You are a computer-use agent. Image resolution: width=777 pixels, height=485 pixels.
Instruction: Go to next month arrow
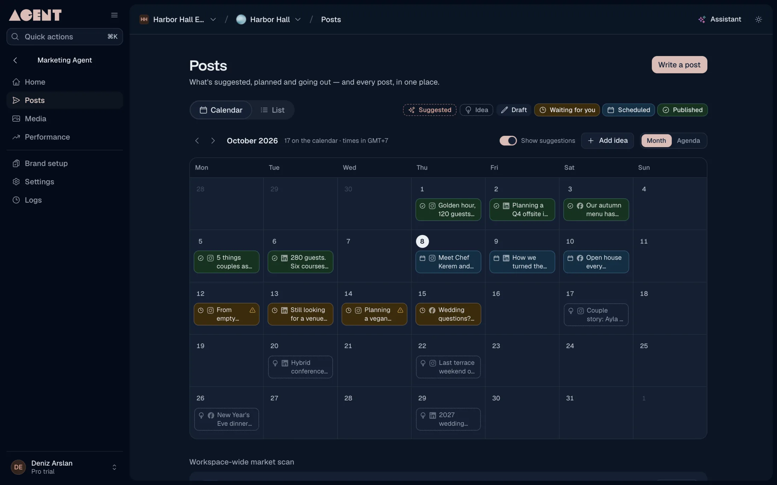tap(213, 141)
